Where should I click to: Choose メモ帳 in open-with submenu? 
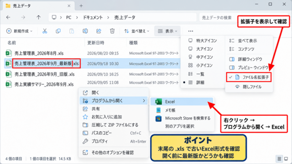tap(182, 110)
